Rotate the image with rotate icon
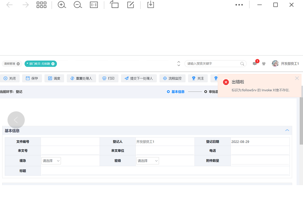 (x=114, y=5)
